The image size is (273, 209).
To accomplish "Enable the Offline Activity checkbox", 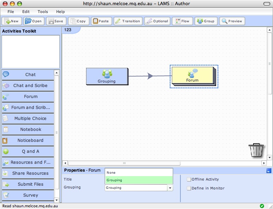I will [x=189, y=179].
